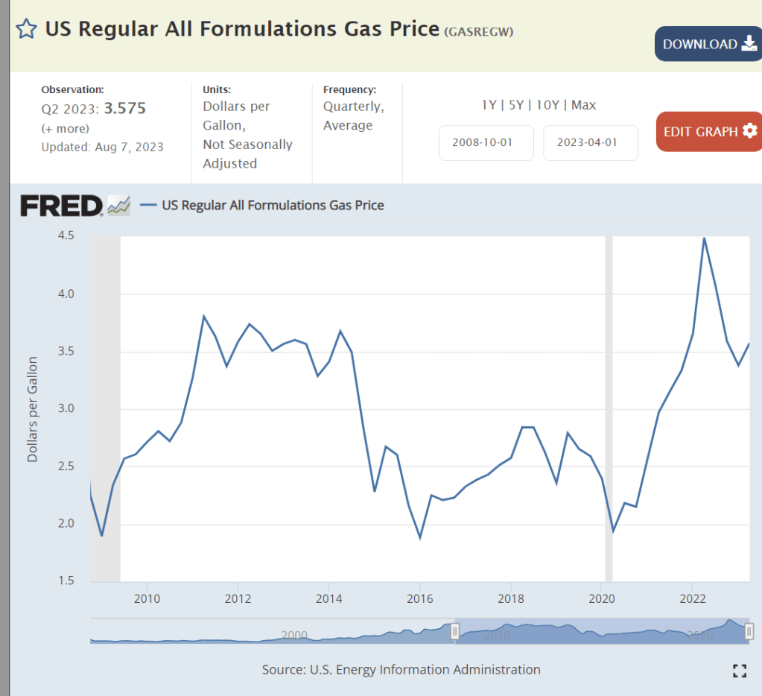Click the end date field 2023-04-01

click(x=590, y=143)
